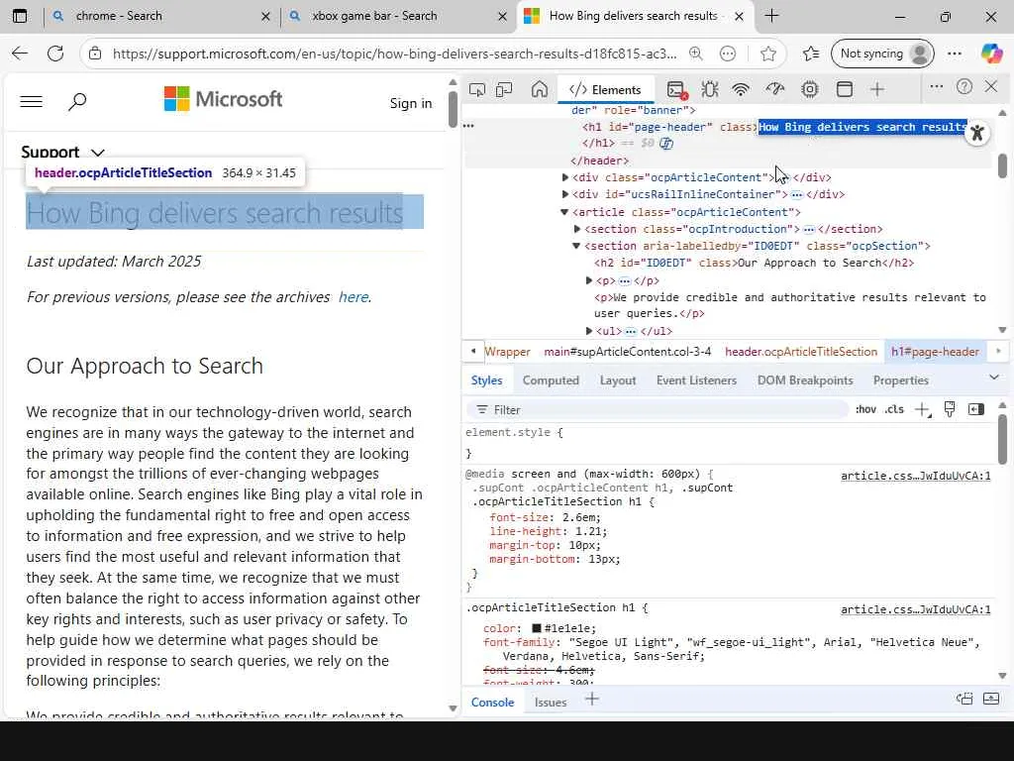Open the Performance gauge tool

(775, 89)
